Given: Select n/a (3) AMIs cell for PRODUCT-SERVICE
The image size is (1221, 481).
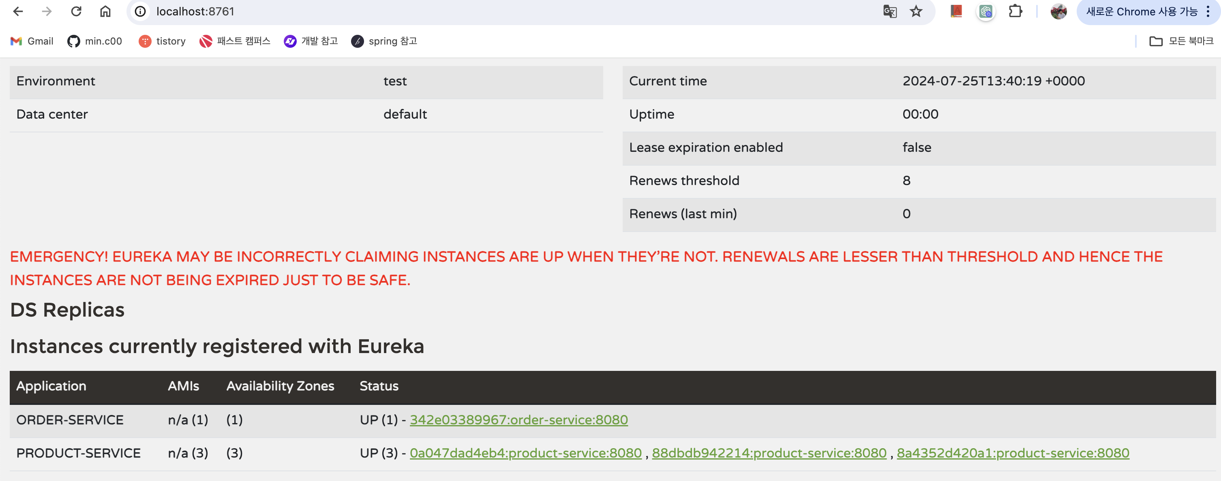Looking at the screenshot, I should tap(188, 453).
